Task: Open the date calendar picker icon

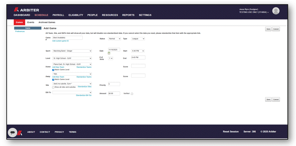Action: (109, 53)
